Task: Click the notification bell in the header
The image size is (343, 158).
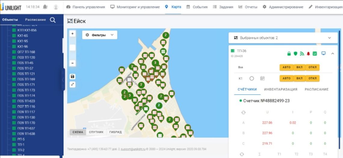Action: pos(45,7)
